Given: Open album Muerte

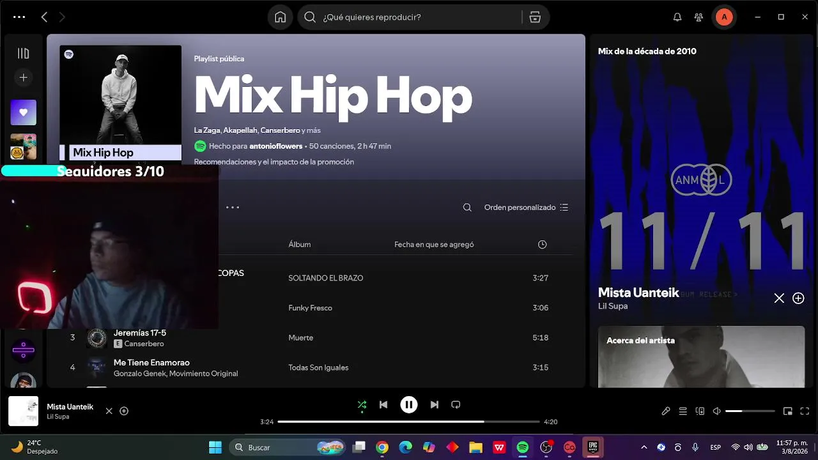Looking at the screenshot, I should (300, 338).
